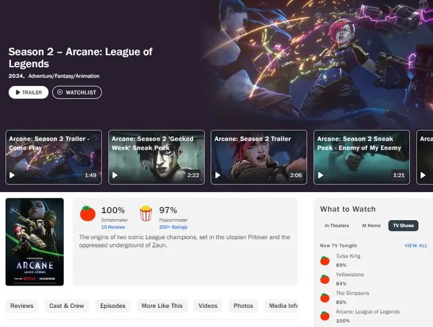Click the TRAILER play button

click(29, 92)
